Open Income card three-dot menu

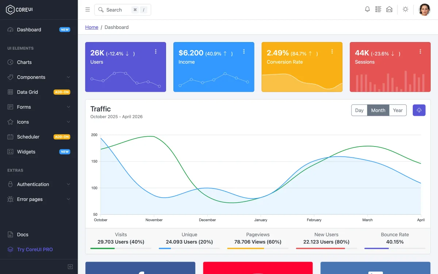pos(244,52)
